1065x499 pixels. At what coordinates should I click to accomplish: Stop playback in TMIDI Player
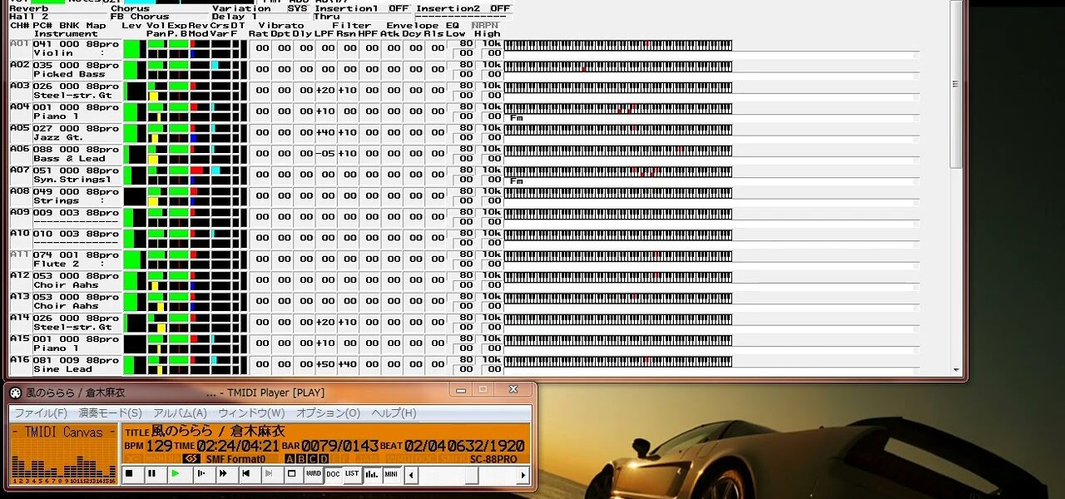coord(129,474)
